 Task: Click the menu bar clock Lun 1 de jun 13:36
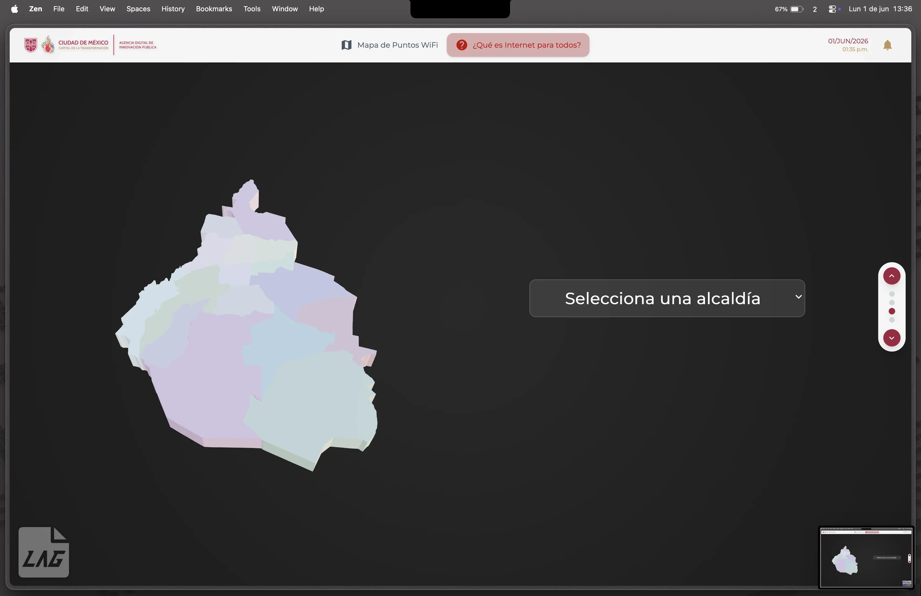[x=880, y=9]
